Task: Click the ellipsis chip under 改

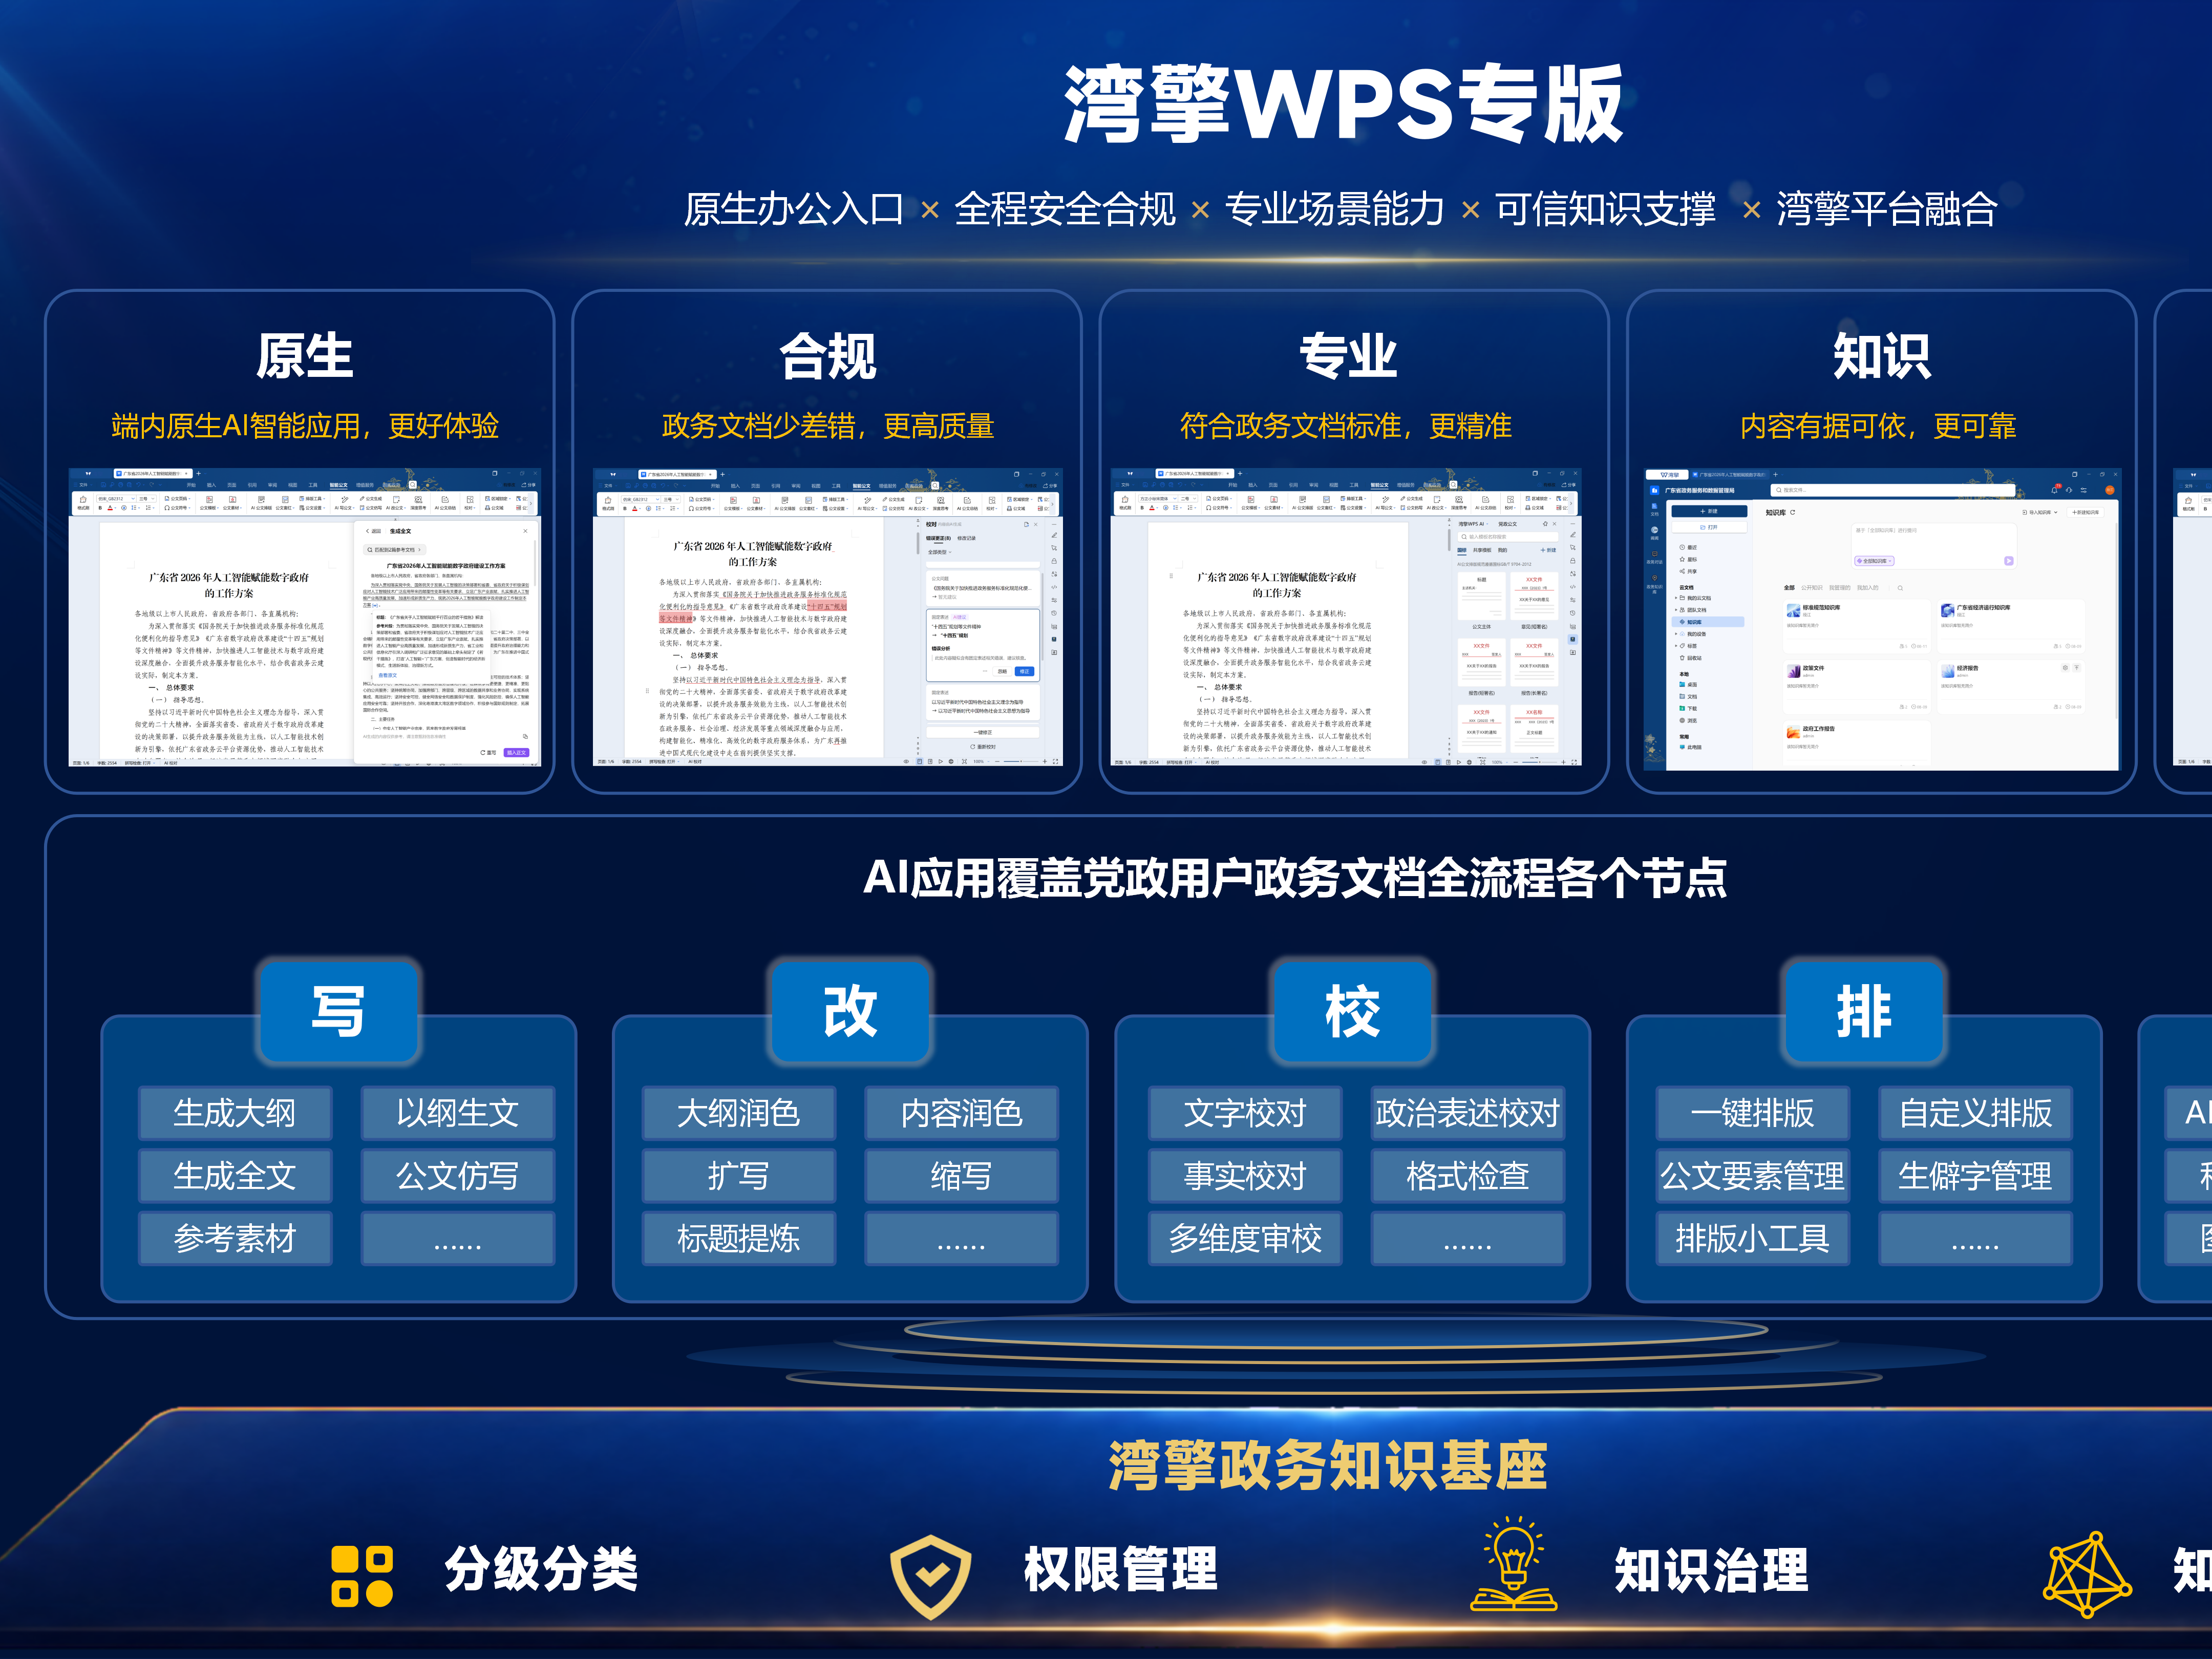Action: tap(961, 1239)
